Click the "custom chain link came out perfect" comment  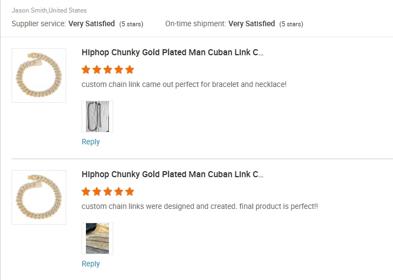(x=184, y=85)
